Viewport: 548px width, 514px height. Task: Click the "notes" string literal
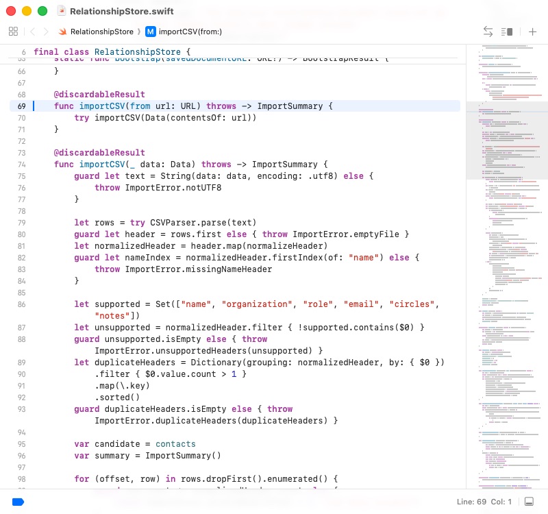(x=112, y=316)
